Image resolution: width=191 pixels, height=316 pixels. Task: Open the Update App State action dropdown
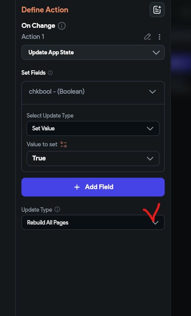(93, 53)
